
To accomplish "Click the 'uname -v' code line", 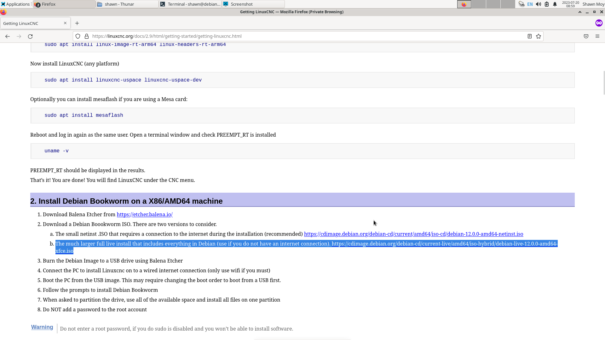I will [57, 151].
